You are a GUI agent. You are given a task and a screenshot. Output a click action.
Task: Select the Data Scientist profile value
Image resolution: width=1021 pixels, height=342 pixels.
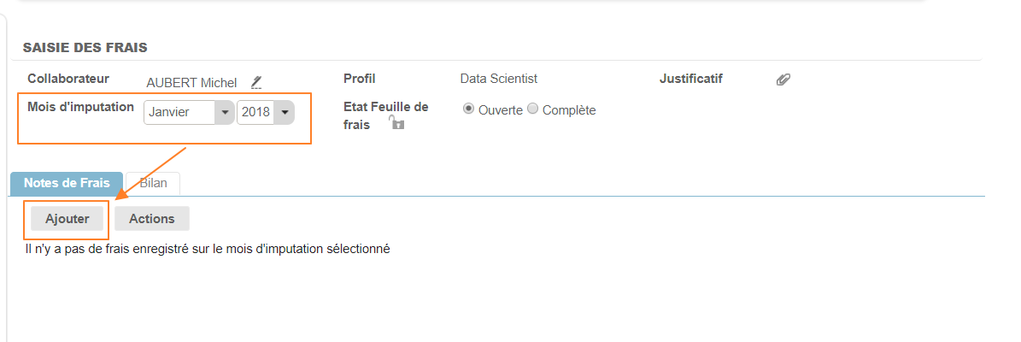coord(499,79)
